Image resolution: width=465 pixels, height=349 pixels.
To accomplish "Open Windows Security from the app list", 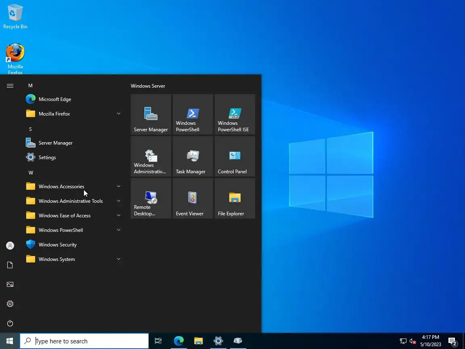I will [73, 244].
